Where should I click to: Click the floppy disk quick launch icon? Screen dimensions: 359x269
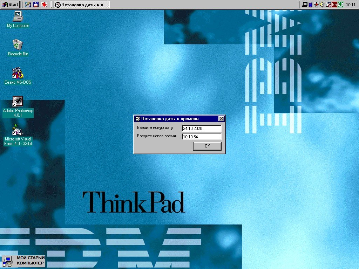pos(36,5)
